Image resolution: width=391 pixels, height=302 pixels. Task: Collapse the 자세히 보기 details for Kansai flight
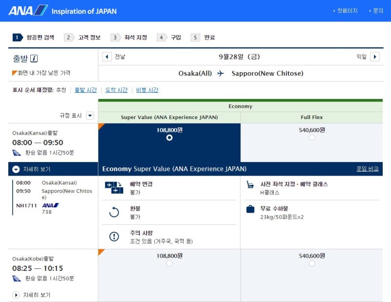point(17,169)
